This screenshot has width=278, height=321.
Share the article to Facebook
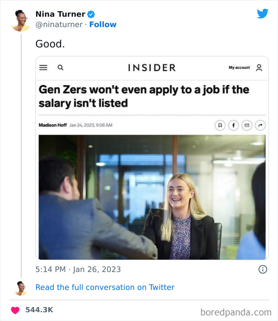pyautogui.click(x=234, y=125)
